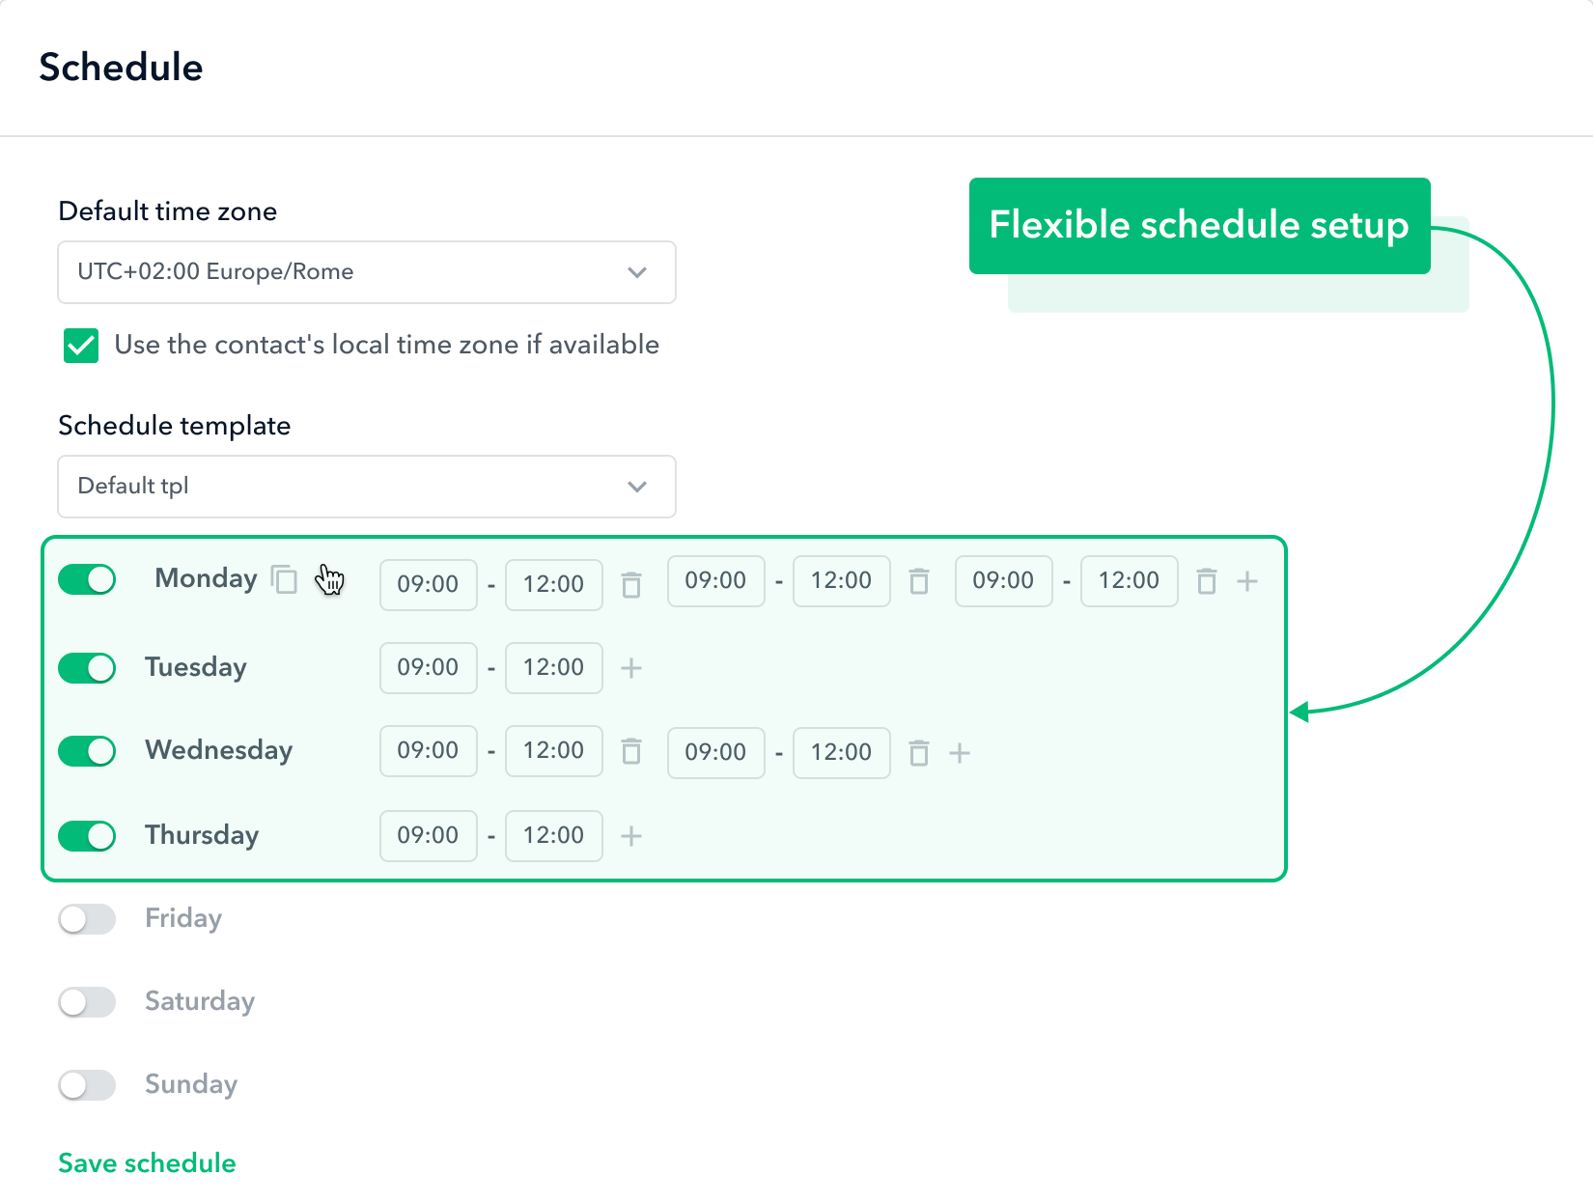The width and height of the screenshot is (1593, 1203).
Task: Edit Tuesday's start time field
Action: coord(429,668)
